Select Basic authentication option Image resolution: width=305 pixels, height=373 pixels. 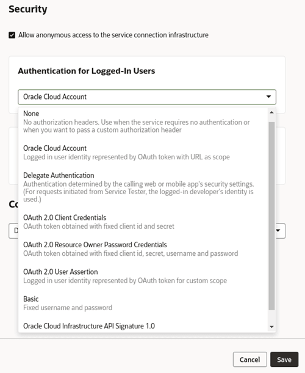pos(143,303)
